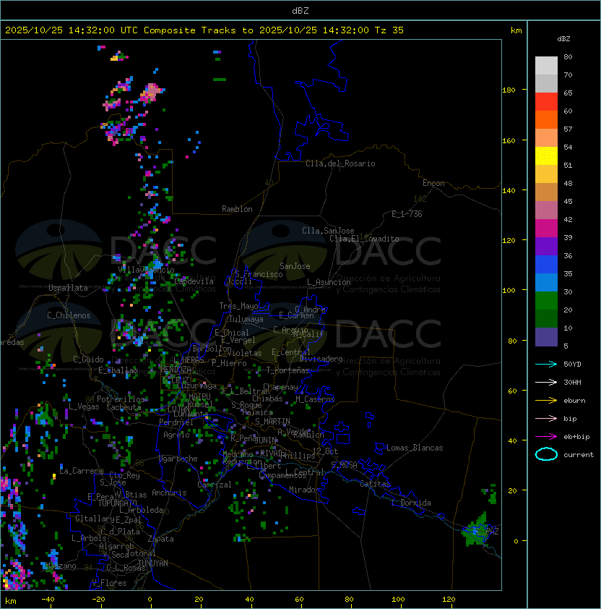Click the 'L_Dormida' map label

411,503
